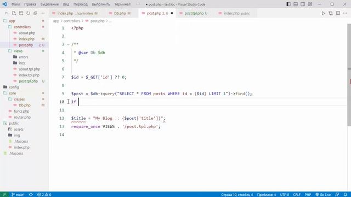Open the Правка menu
This screenshot has height=197, width=351.
[x=30, y=4]
